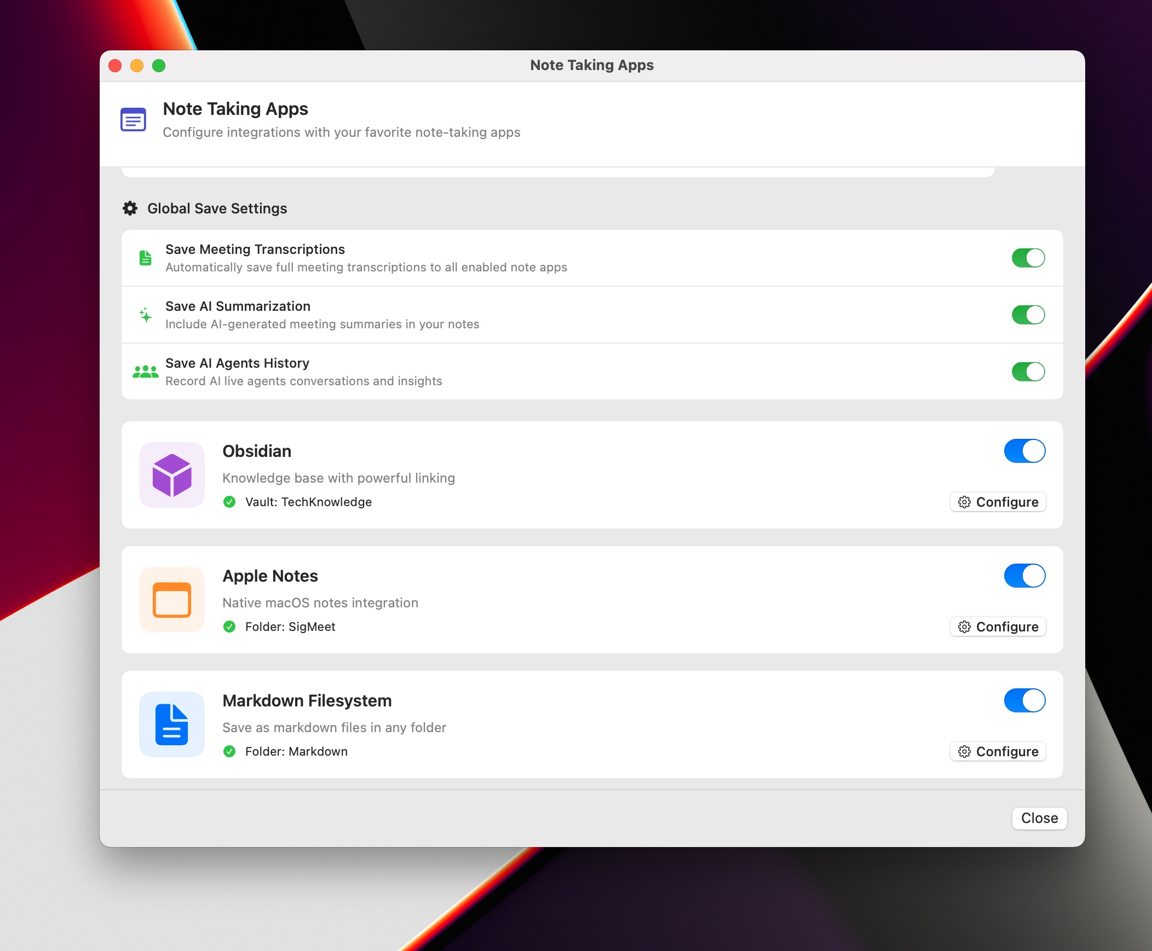Open Configure for Apple Notes
The image size is (1152, 951).
[x=998, y=626]
